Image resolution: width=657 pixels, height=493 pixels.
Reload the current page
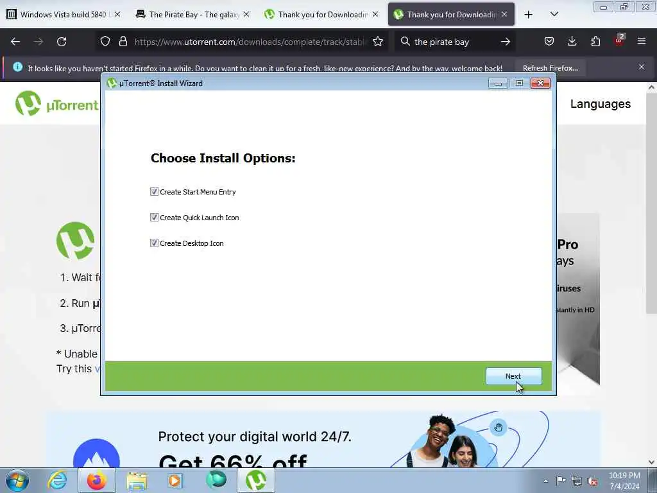click(x=62, y=42)
